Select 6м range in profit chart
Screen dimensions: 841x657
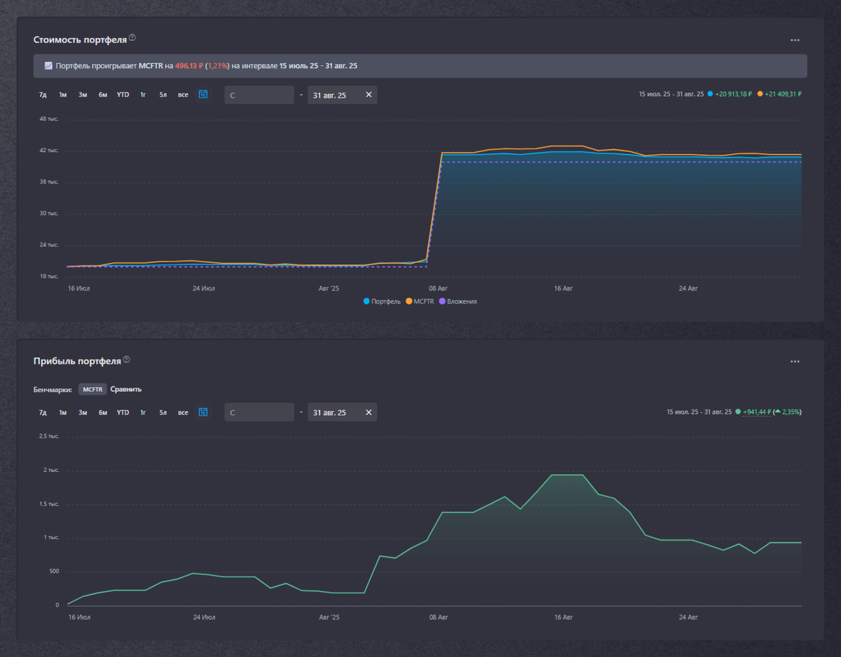[103, 412]
